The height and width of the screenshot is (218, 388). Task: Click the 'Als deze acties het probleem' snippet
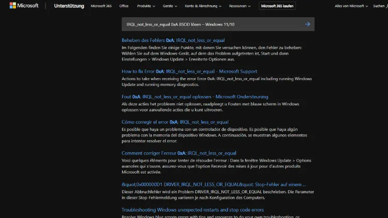point(211,107)
